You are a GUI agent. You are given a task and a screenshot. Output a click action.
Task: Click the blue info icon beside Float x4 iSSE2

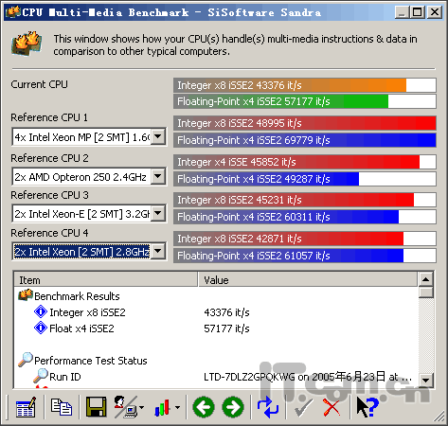pos(41,328)
